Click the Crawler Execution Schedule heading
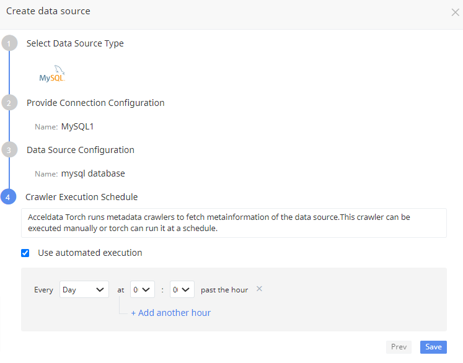463x363 pixels. click(x=81, y=197)
